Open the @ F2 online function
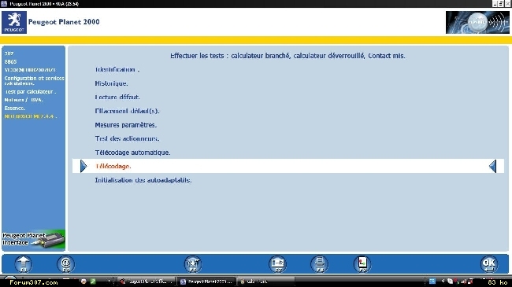Image resolution: width=512 pixels, height=287 pixels. coord(66,264)
